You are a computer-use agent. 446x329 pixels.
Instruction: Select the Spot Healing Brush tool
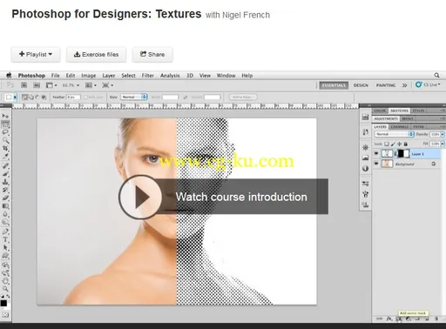click(5, 166)
